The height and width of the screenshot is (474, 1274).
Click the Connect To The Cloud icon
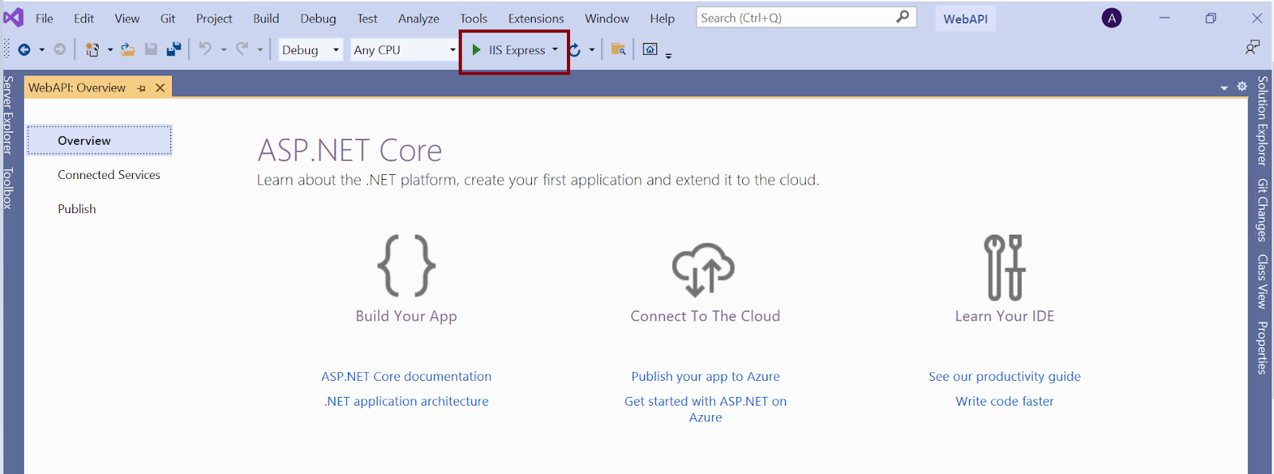[x=704, y=270]
